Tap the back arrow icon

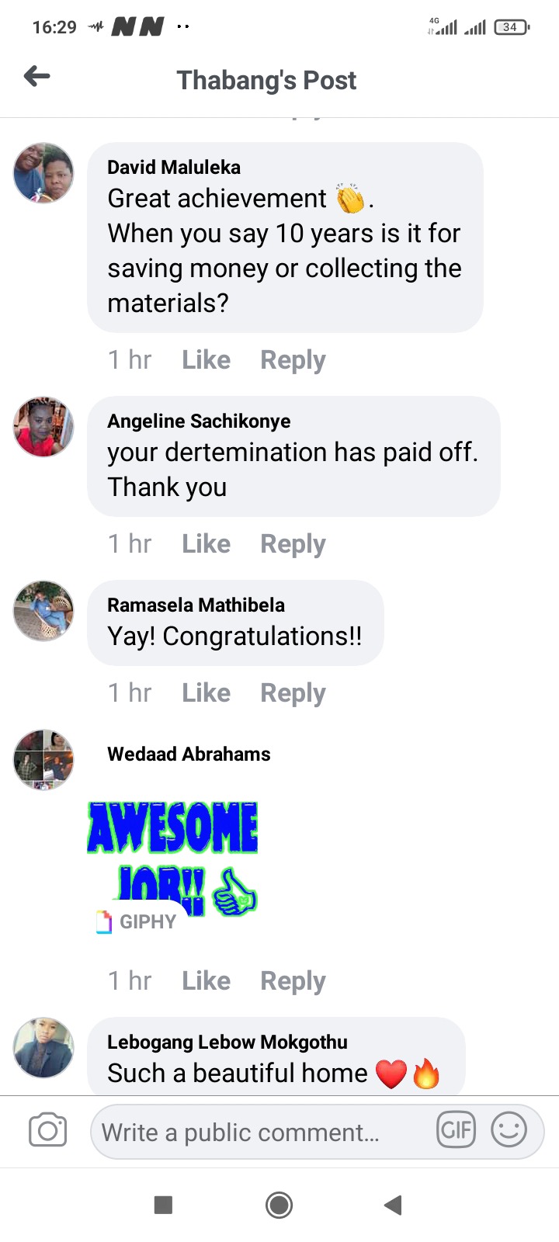(37, 76)
